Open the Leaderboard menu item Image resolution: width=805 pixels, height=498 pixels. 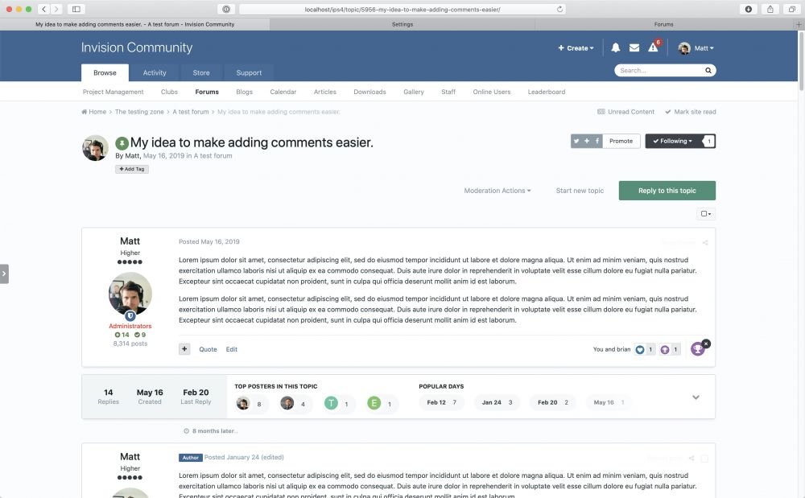tap(546, 92)
